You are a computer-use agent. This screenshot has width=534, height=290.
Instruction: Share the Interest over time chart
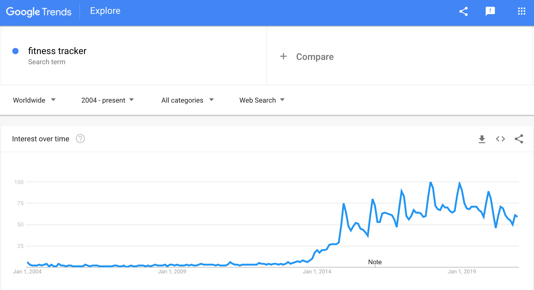point(519,139)
